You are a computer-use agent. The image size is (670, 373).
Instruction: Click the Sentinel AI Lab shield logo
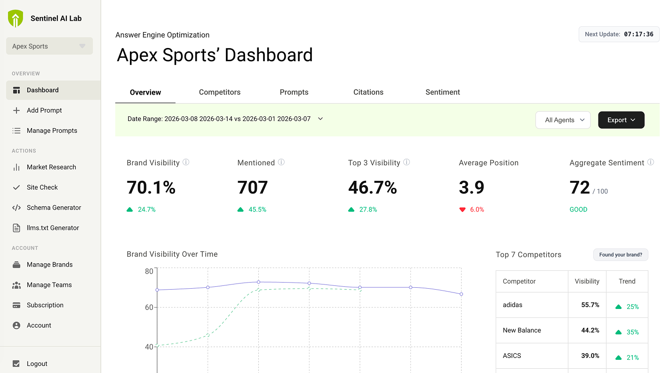click(16, 18)
